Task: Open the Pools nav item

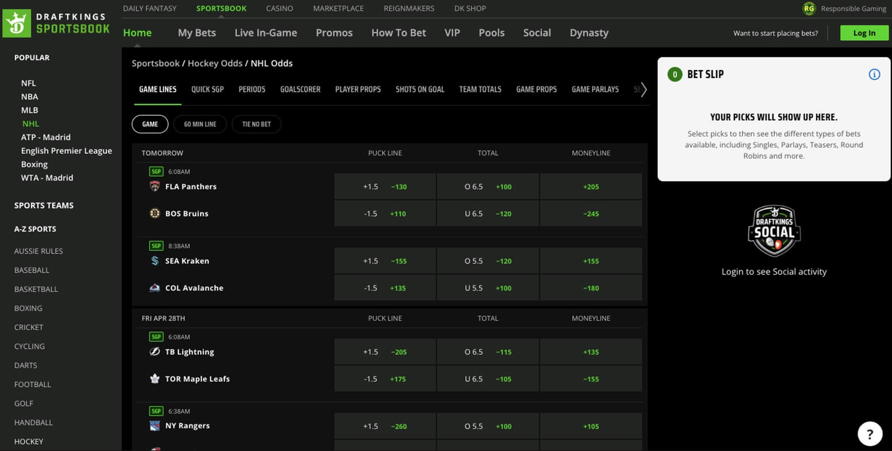Action: point(492,33)
